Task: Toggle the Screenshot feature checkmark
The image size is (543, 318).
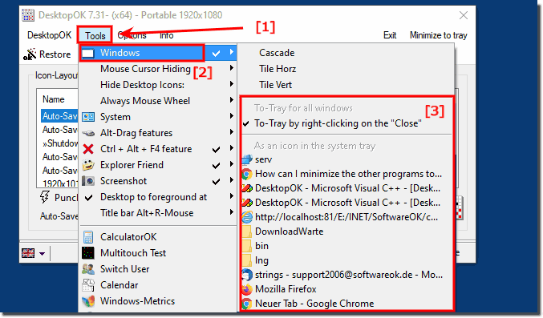Action: (x=216, y=182)
